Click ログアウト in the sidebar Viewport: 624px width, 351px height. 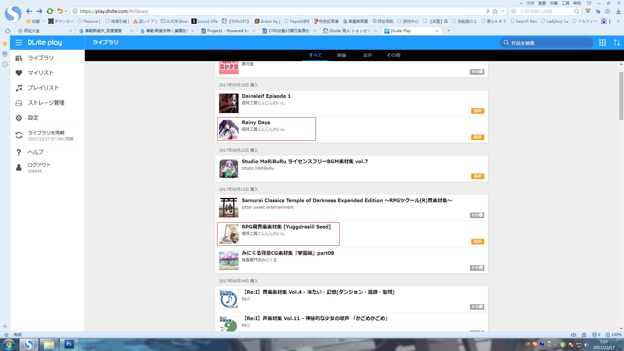coord(47,167)
